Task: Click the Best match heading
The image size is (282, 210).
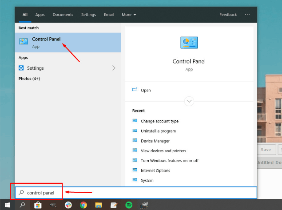Action: point(28,28)
